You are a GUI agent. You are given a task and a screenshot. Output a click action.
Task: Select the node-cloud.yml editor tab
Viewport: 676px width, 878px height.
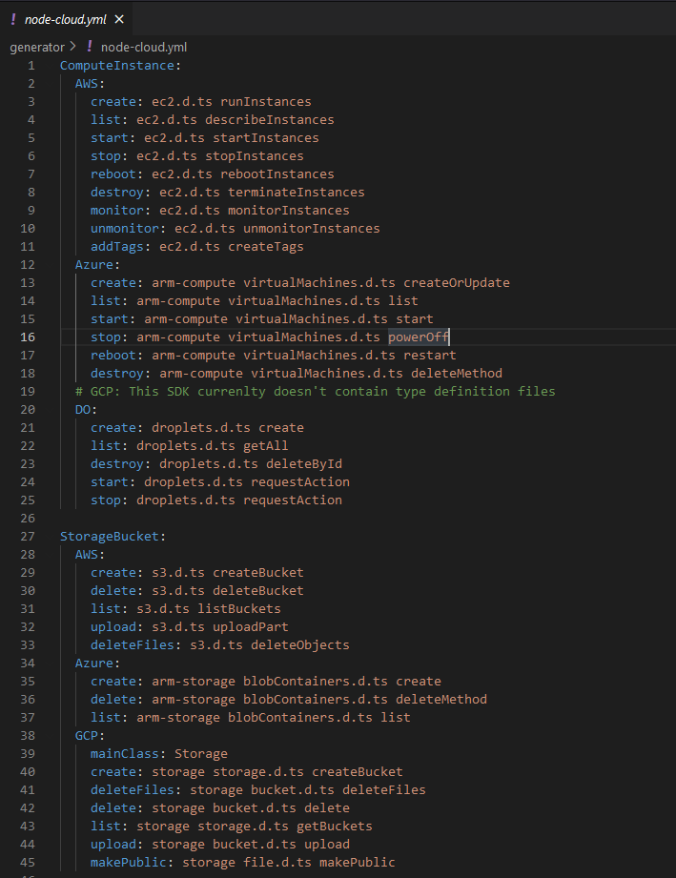click(67, 19)
